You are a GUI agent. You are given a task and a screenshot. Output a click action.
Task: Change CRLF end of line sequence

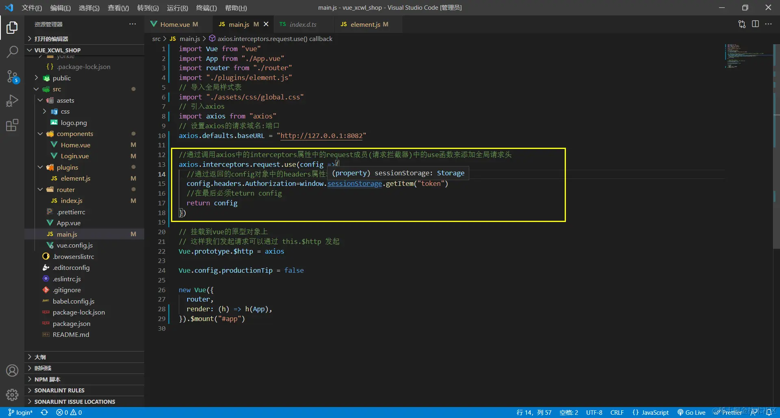617,412
